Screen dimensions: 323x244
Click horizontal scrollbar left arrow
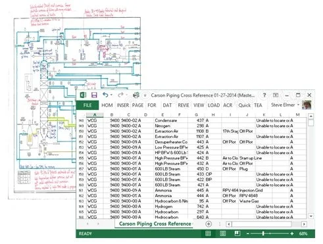tap(229, 224)
